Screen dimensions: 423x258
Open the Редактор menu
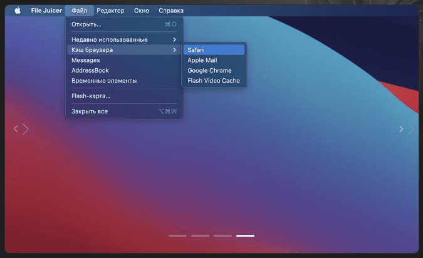110,11
